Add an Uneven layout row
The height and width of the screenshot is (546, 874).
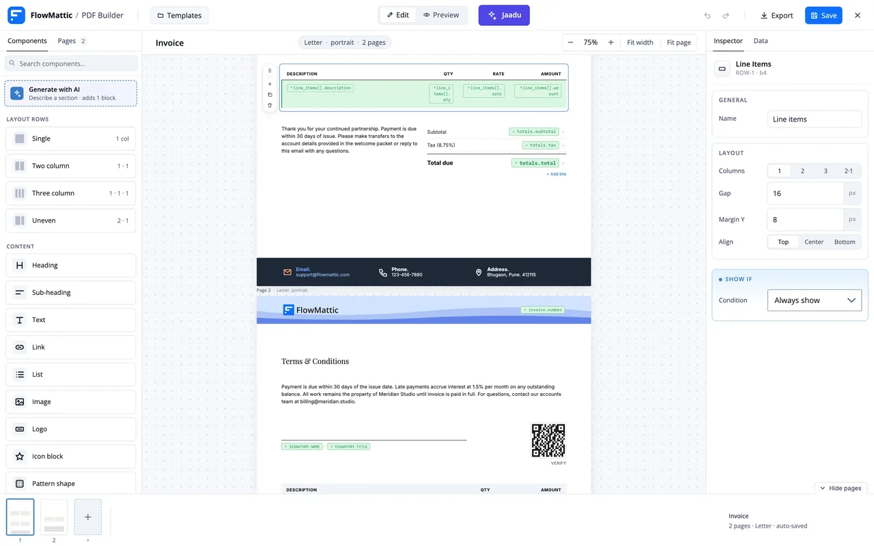[70, 220]
